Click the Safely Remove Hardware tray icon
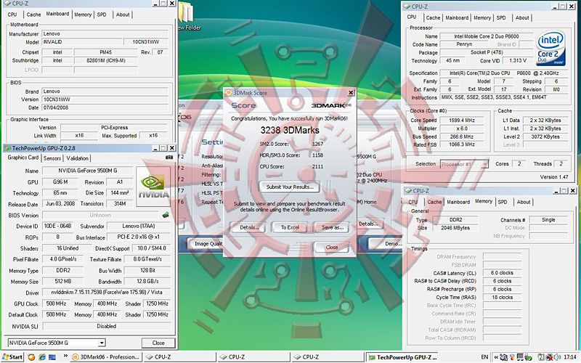Viewport: 581px width, 363px height. (529, 357)
